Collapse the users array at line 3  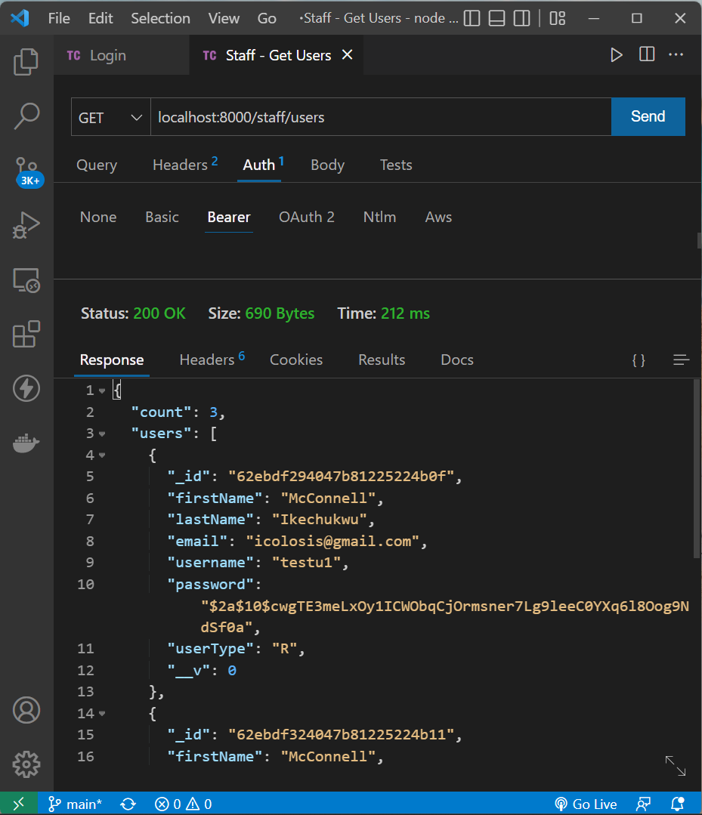click(x=102, y=434)
